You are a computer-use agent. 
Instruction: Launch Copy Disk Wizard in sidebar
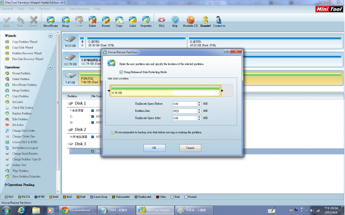click(23, 47)
